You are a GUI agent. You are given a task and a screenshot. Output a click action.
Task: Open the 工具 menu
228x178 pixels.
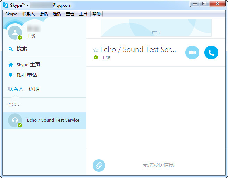[x=83, y=14]
